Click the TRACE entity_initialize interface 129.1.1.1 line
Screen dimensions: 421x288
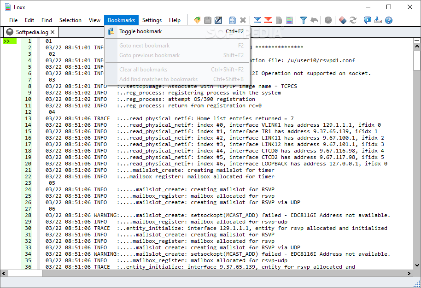pos(216,228)
